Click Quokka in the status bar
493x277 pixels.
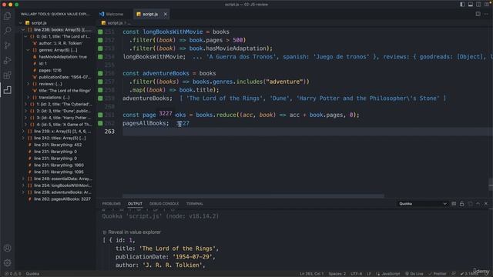click(x=32, y=274)
